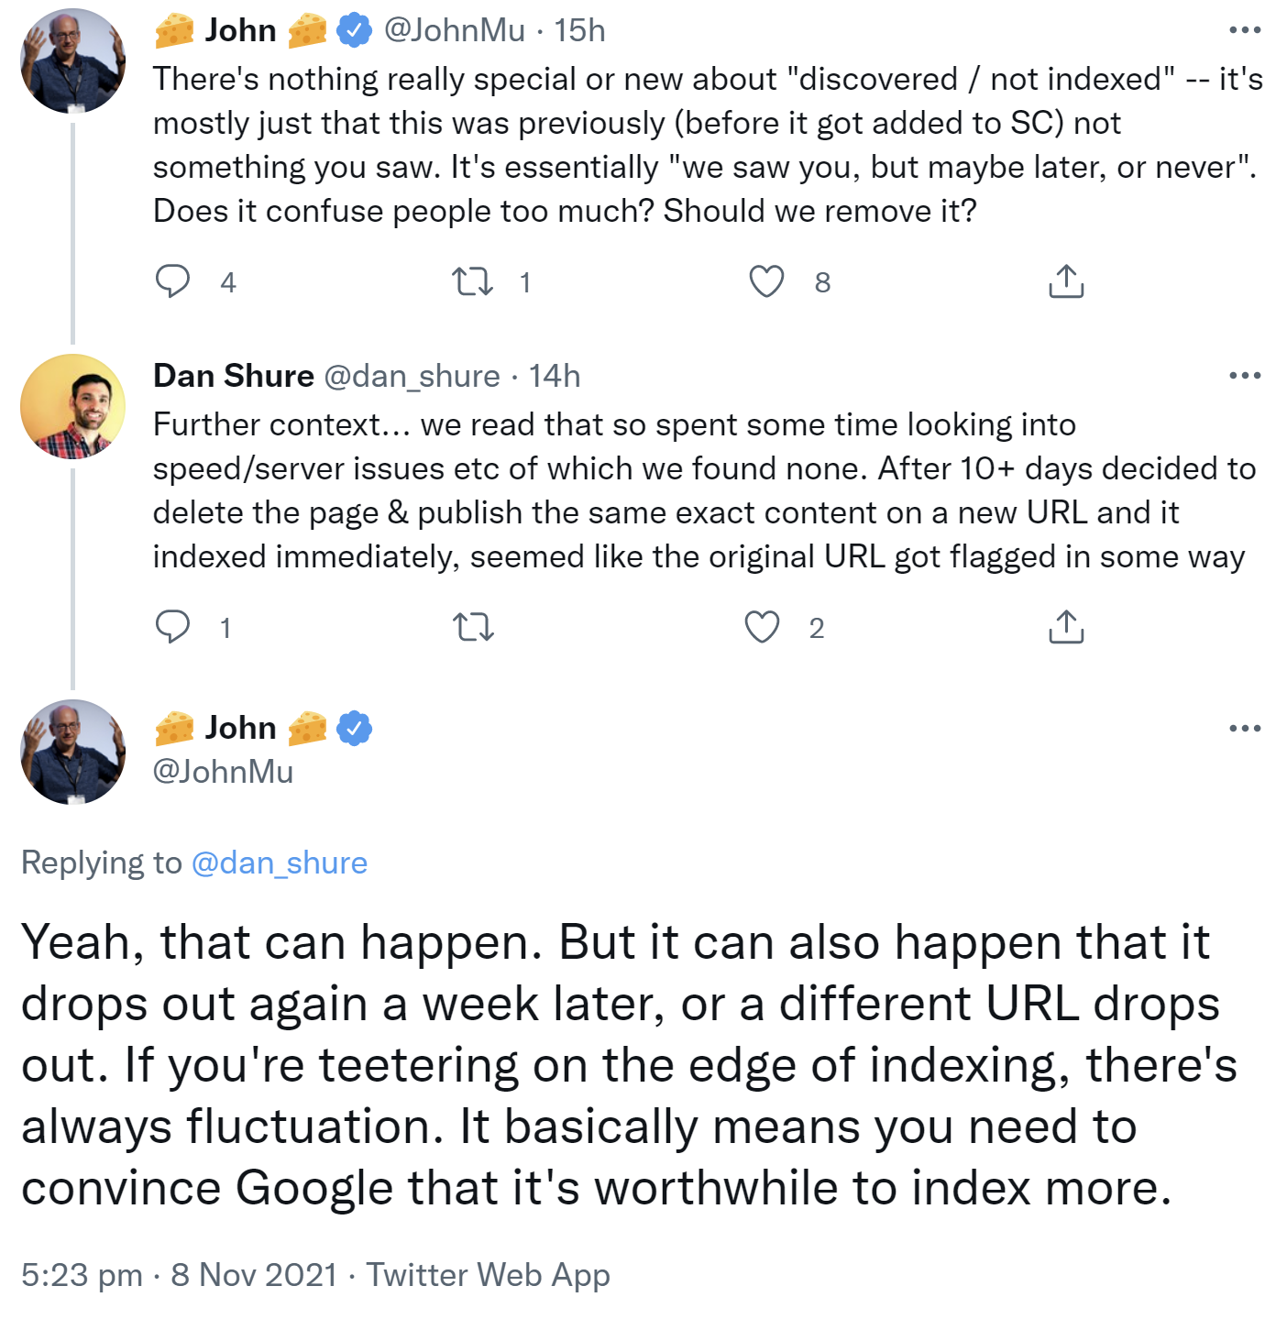
Task: Share John's first tweet via the share icon
Action: click(1065, 281)
